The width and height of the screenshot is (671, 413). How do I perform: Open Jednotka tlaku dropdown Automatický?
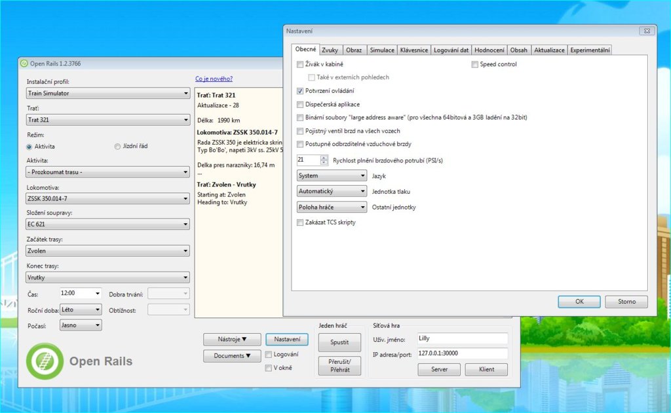pos(332,191)
